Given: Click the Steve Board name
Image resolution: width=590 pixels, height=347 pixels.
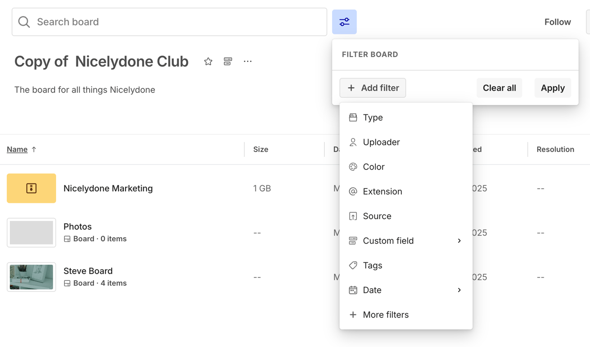Looking at the screenshot, I should [88, 271].
